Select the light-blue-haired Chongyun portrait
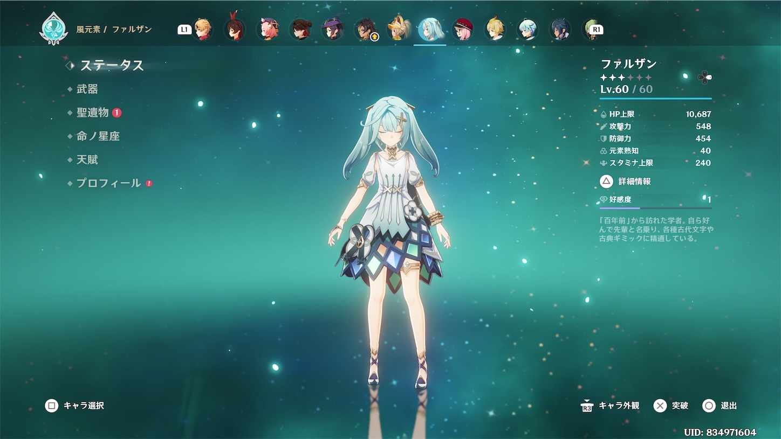This screenshot has width=781, height=439. click(527, 29)
